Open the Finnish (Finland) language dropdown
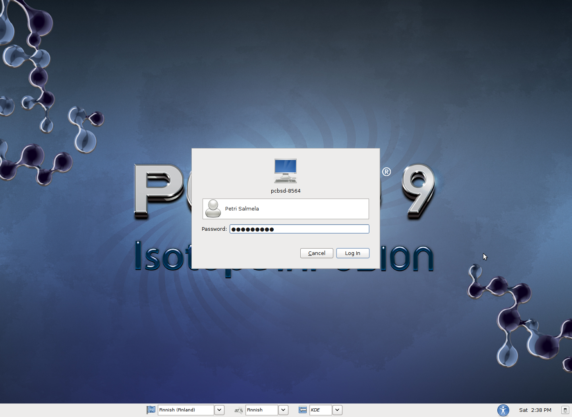Screen dimensions: 572x417 186,410
